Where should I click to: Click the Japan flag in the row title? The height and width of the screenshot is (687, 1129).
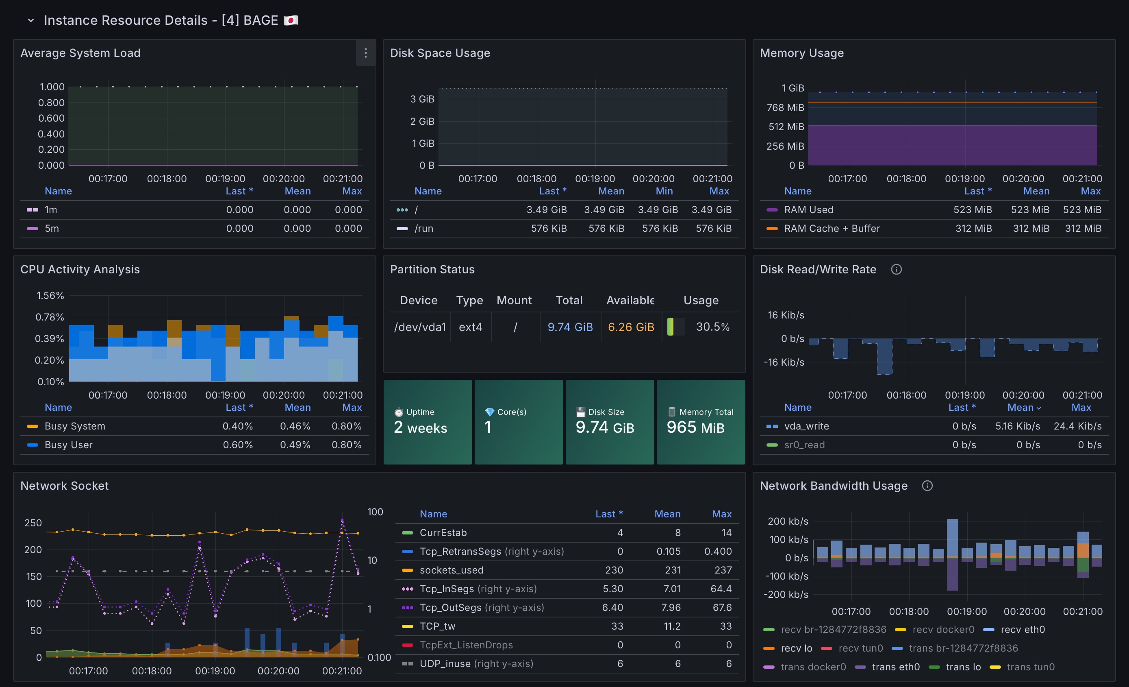click(291, 20)
